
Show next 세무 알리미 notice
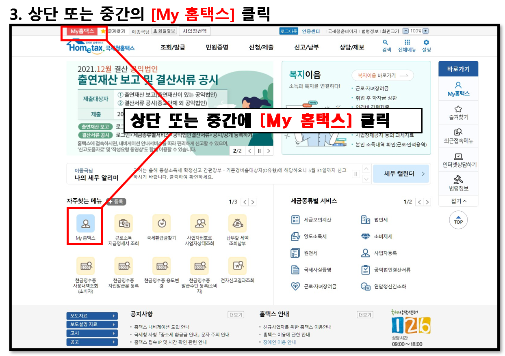(x=366, y=179)
